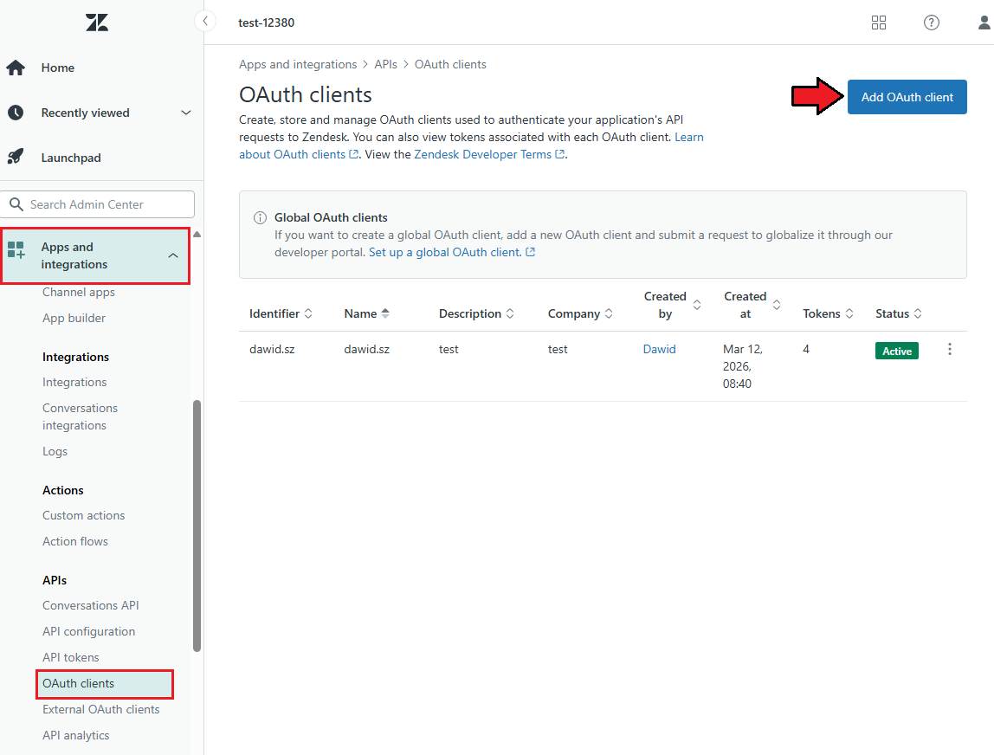Viewport: 994px width, 755px height.
Task: Open the user profile icon
Action: coord(984,23)
